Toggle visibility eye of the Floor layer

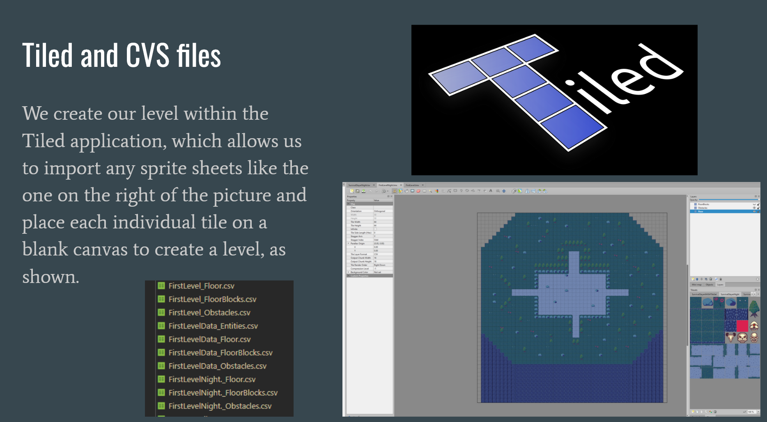(x=754, y=212)
